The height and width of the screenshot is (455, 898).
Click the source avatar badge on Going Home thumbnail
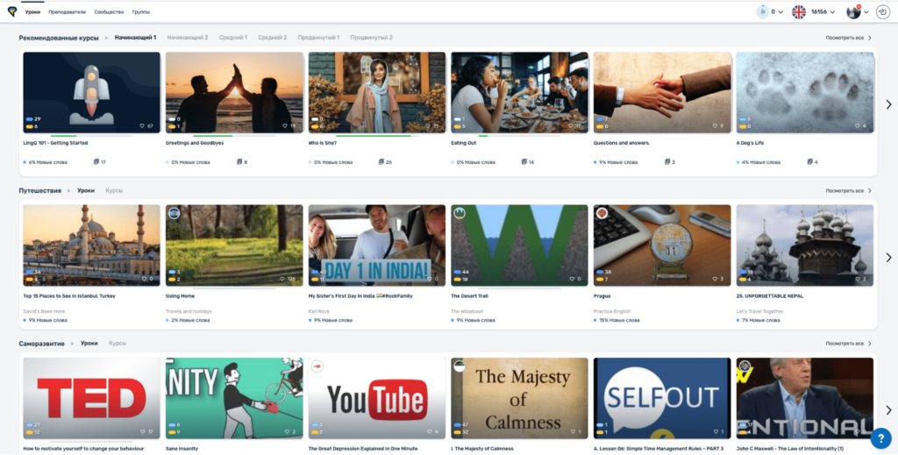(x=174, y=213)
